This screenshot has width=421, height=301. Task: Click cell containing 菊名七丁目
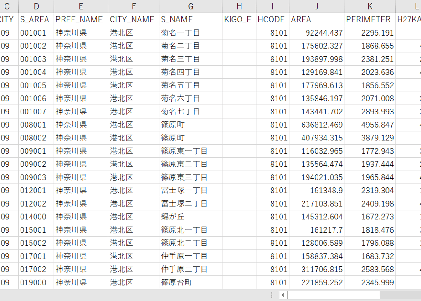[190, 112]
